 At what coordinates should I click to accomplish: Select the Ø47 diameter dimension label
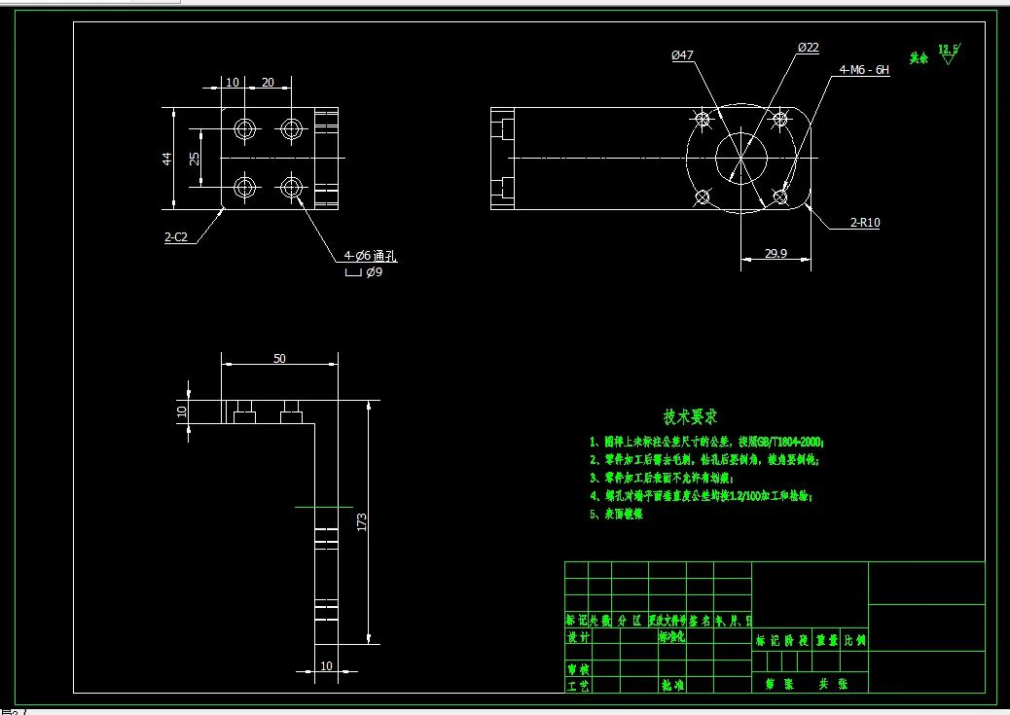682,55
